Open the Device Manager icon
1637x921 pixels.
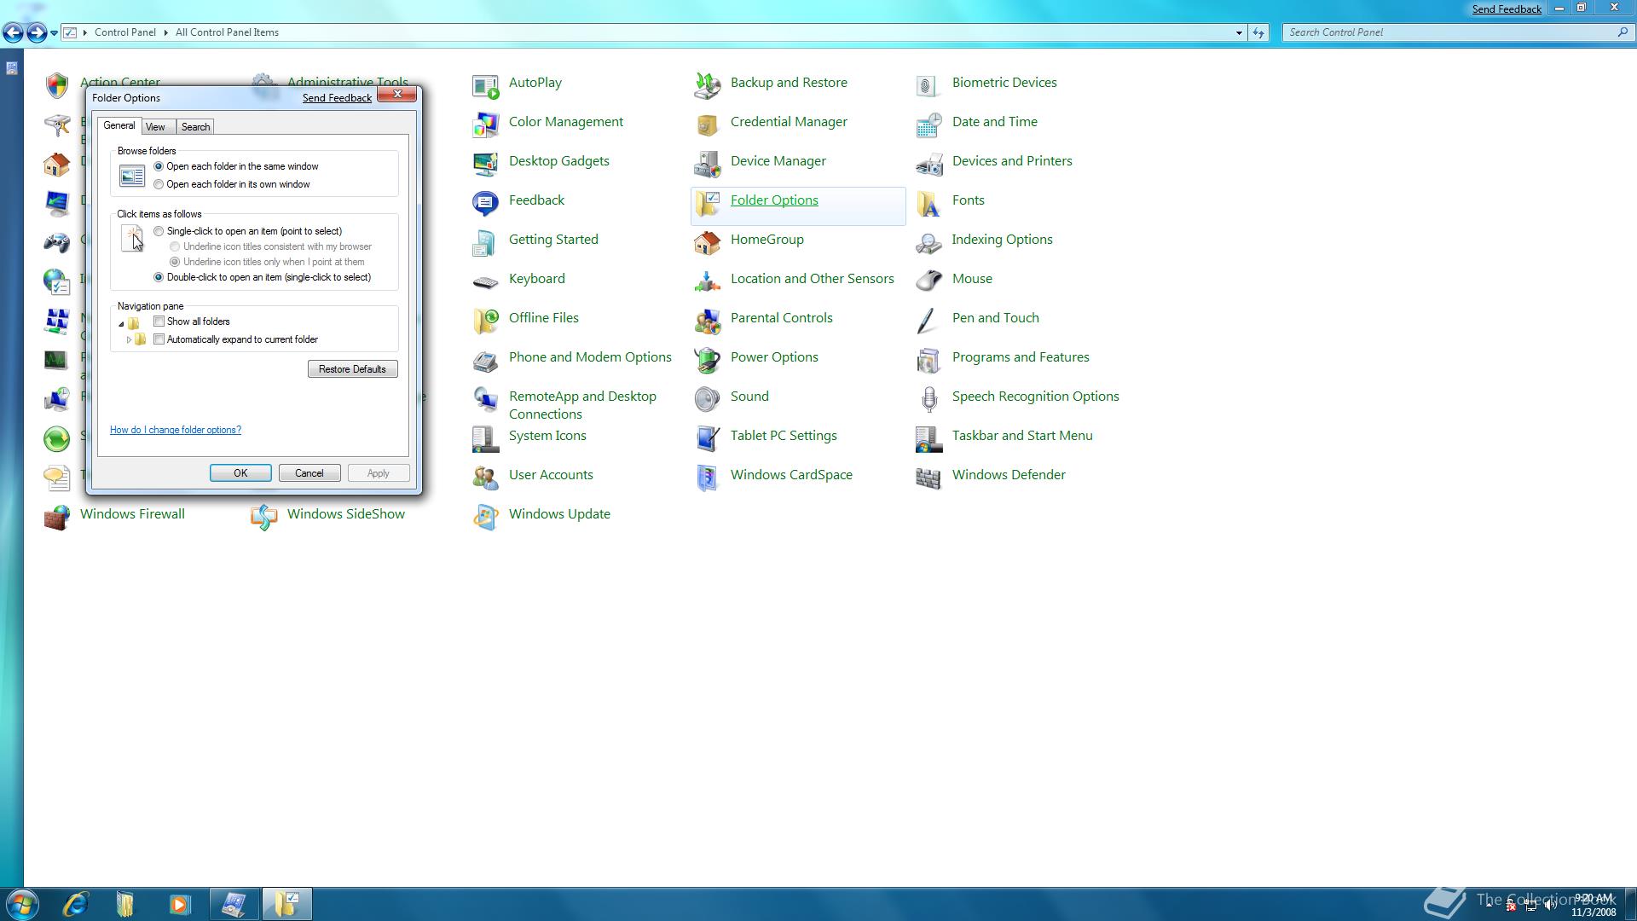[707, 165]
